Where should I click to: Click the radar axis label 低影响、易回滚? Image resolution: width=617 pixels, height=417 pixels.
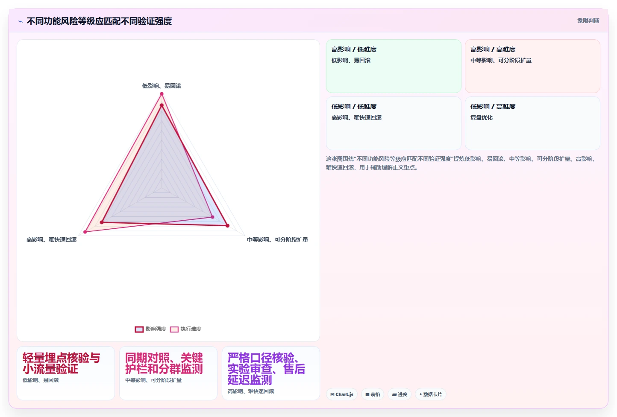click(162, 86)
